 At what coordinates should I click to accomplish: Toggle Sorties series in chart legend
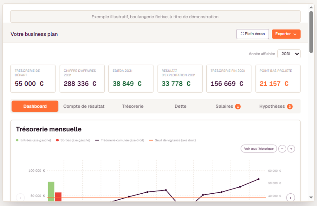[73, 140]
